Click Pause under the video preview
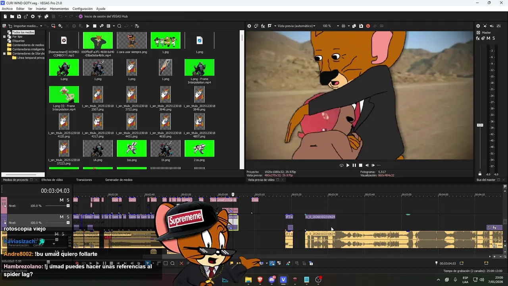The width and height of the screenshot is (508, 286). coord(354,165)
